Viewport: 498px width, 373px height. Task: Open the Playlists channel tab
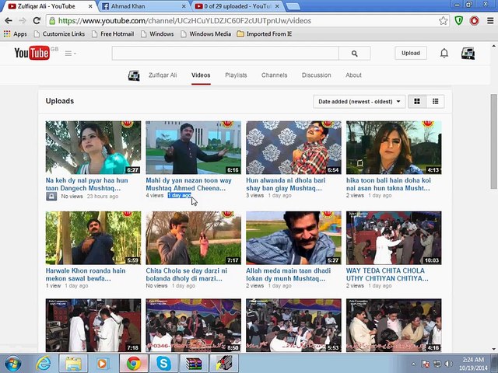236,75
